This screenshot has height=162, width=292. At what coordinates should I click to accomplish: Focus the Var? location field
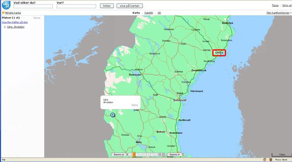click(x=76, y=6)
